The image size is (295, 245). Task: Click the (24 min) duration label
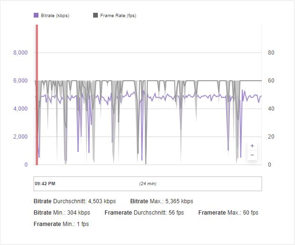coord(148,183)
